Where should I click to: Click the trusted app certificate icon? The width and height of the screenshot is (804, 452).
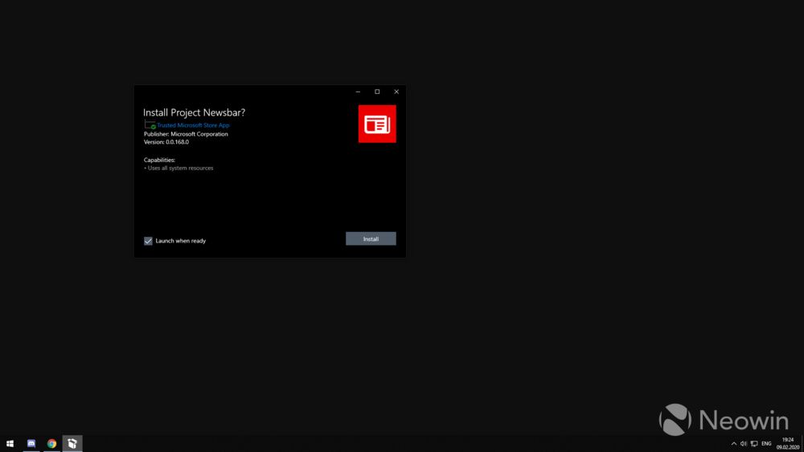(x=150, y=124)
